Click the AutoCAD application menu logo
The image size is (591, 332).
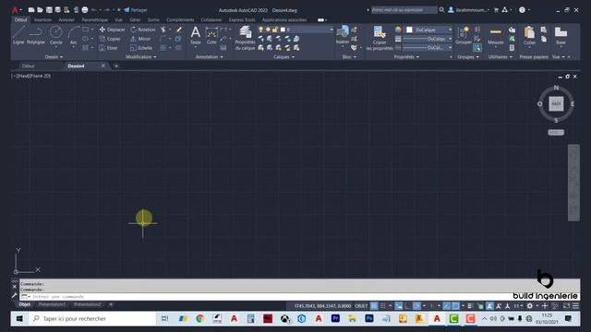(15, 10)
